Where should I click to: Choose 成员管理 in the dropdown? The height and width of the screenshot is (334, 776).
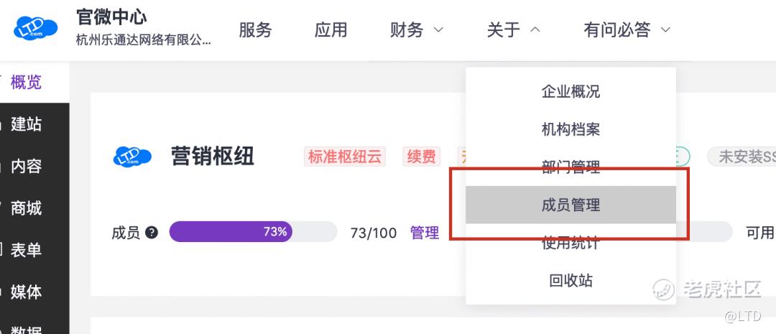(571, 205)
